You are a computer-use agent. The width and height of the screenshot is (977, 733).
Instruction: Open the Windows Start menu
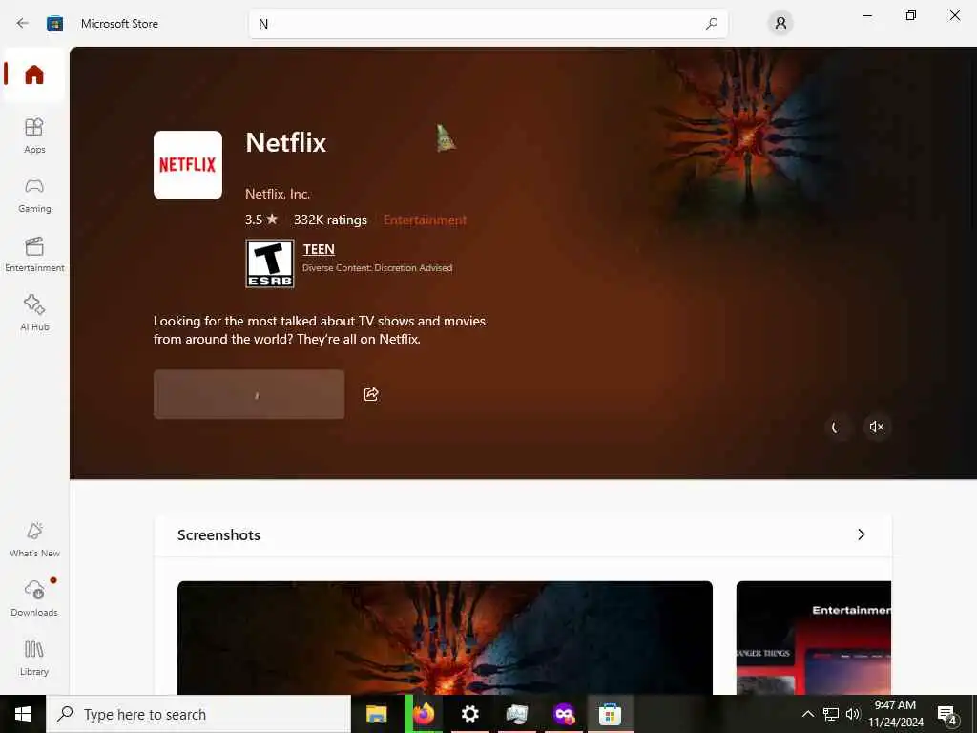[x=23, y=714]
